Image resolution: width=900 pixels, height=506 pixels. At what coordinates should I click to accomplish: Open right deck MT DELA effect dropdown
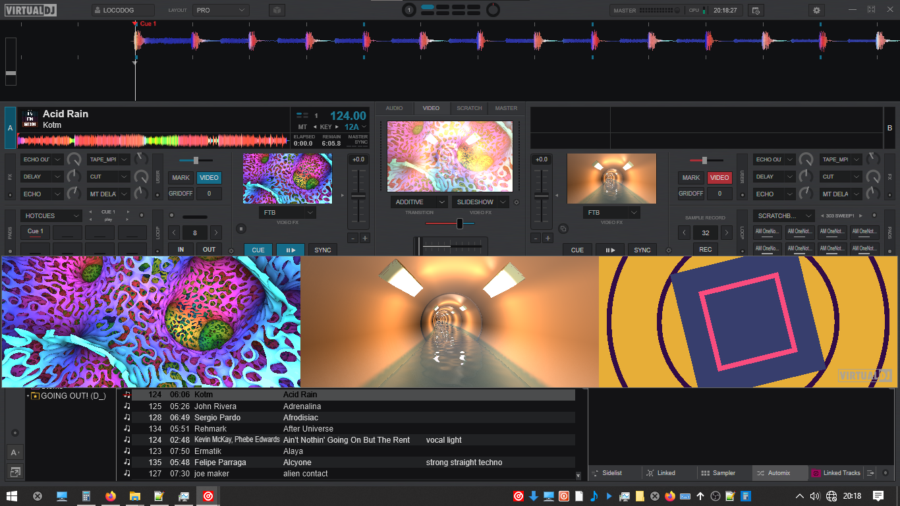[x=841, y=194]
